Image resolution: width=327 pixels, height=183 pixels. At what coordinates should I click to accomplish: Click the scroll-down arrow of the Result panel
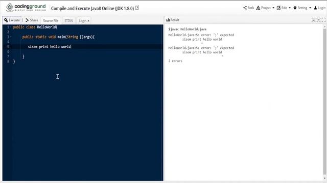pyautogui.click(x=324, y=178)
